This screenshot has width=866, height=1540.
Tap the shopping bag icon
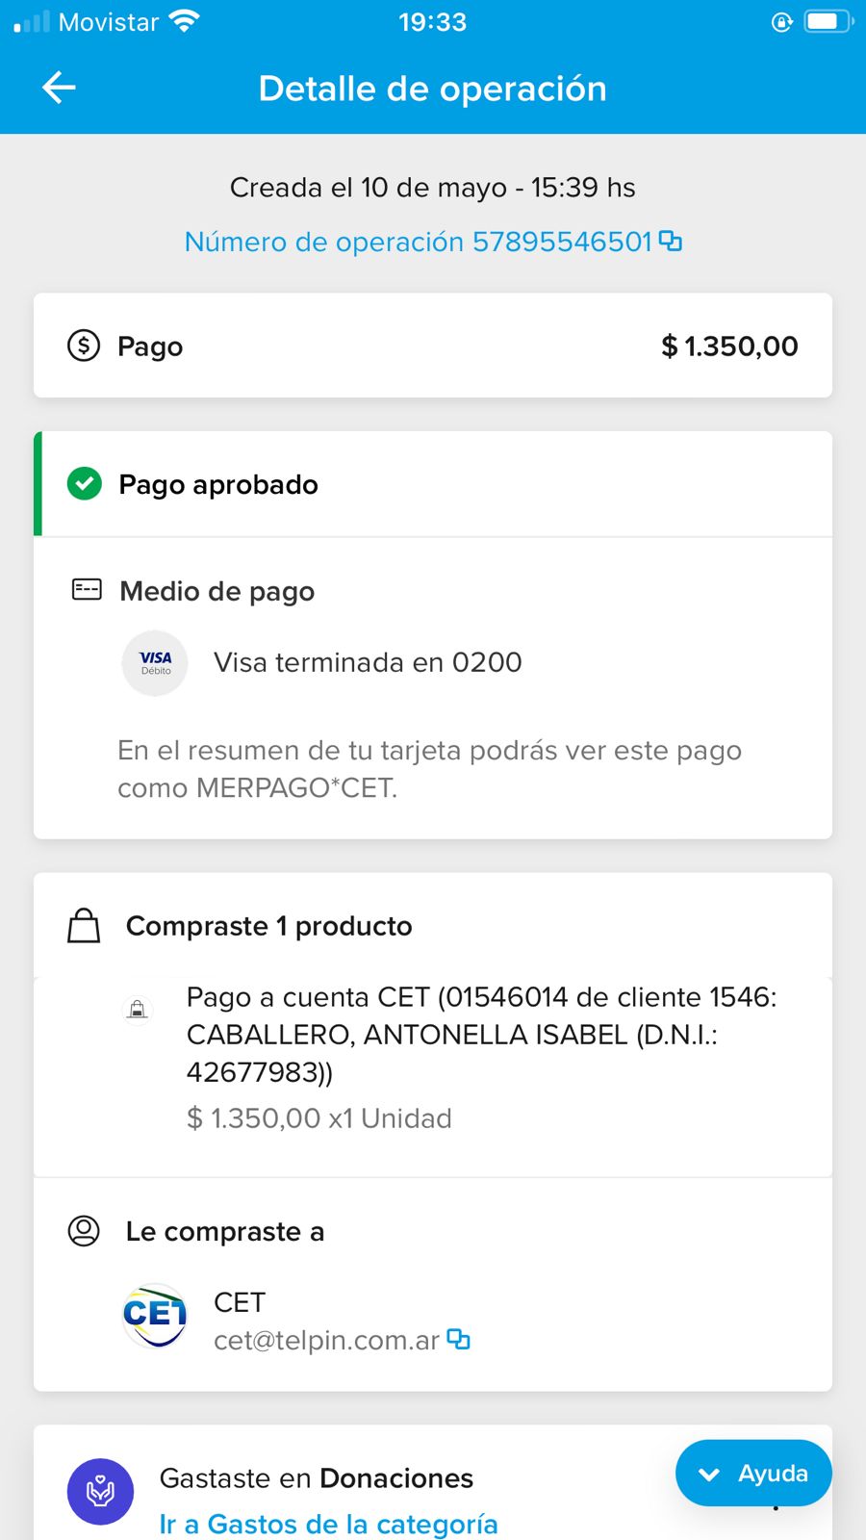[x=84, y=926]
